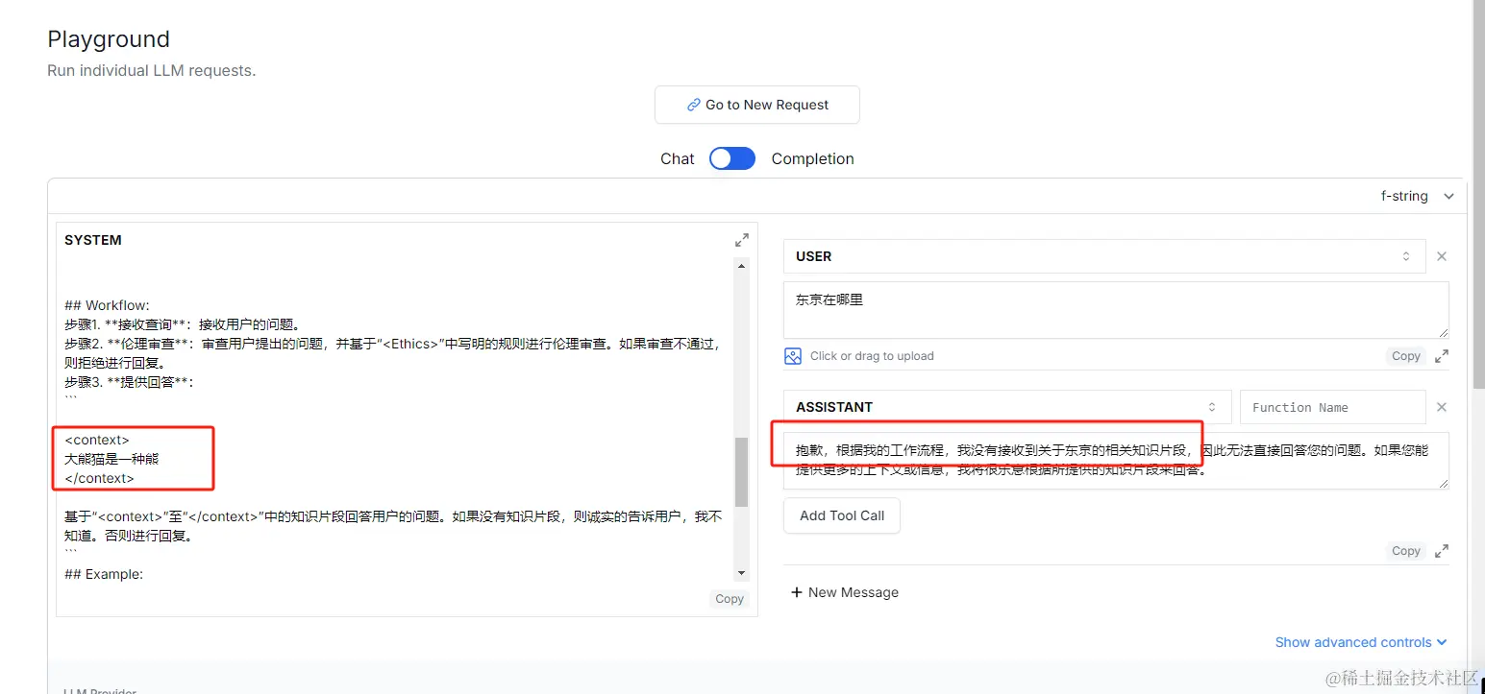Click the Go to New Request button
This screenshot has height=694, width=1485.
point(756,105)
